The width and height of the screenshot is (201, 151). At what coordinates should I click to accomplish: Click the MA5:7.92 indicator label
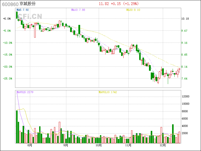[23, 10]
